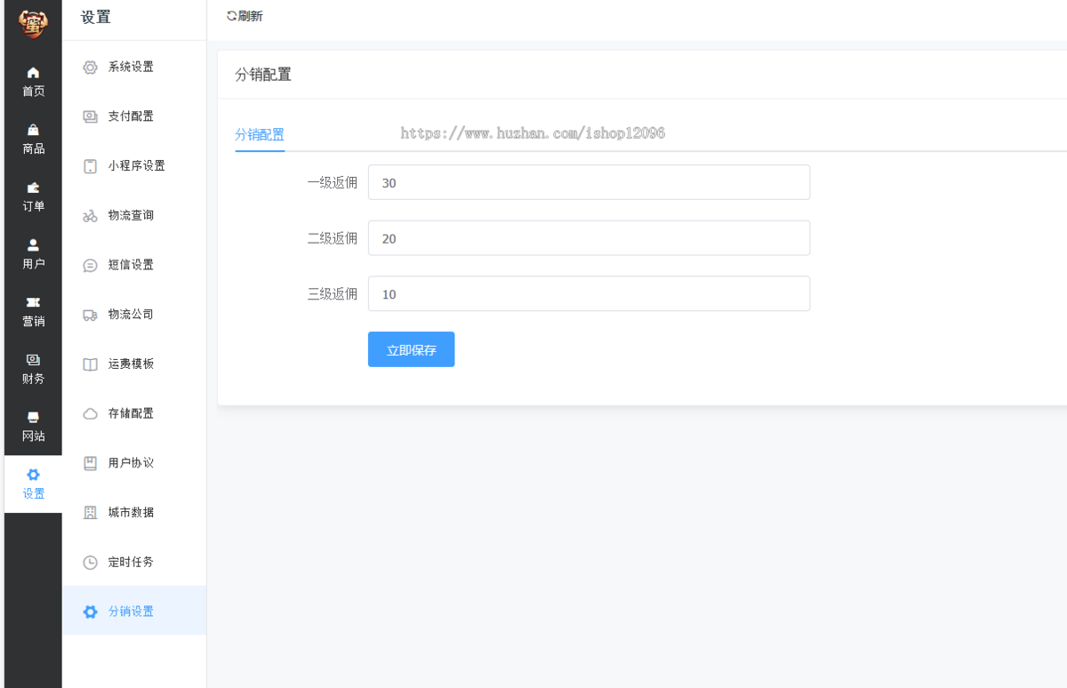The image size is (1067, 688).
Task: Open 用户协议 menu entry
Action: point(134,463)
